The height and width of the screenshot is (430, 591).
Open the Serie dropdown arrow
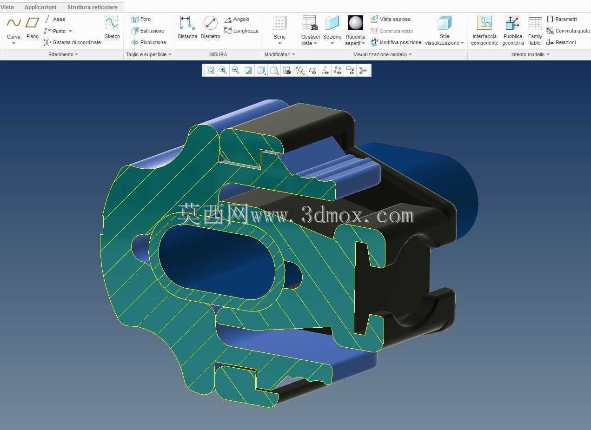[x=279, y=43]
